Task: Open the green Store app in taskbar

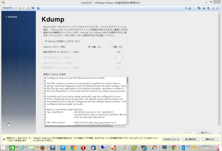Action: pyautogui.click(x=12, y=148)
